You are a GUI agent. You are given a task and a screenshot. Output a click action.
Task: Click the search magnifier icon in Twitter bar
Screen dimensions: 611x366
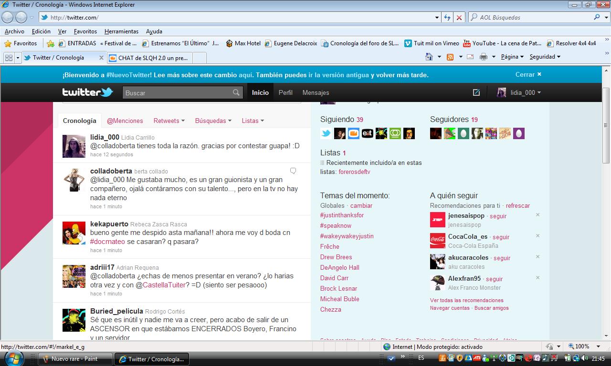coord(236,92)
